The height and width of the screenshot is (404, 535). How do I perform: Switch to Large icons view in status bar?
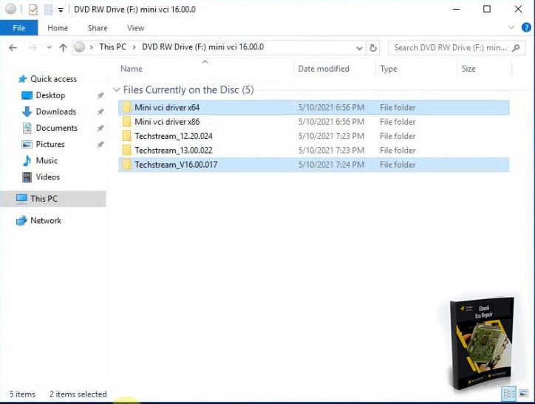tap(524, 394)
